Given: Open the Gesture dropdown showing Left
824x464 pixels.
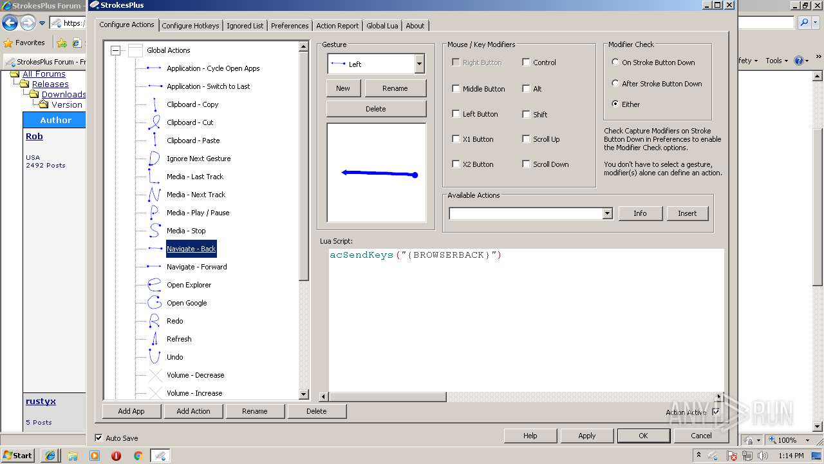Looking at the screenshot, I should 420,64.
